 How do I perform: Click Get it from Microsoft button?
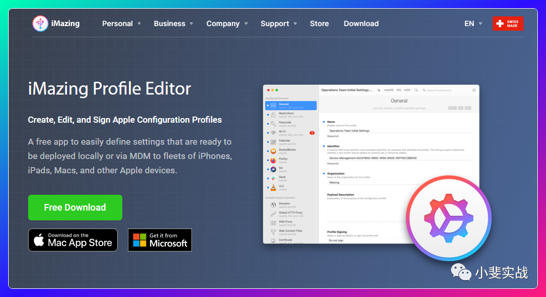tap(160, 240)
